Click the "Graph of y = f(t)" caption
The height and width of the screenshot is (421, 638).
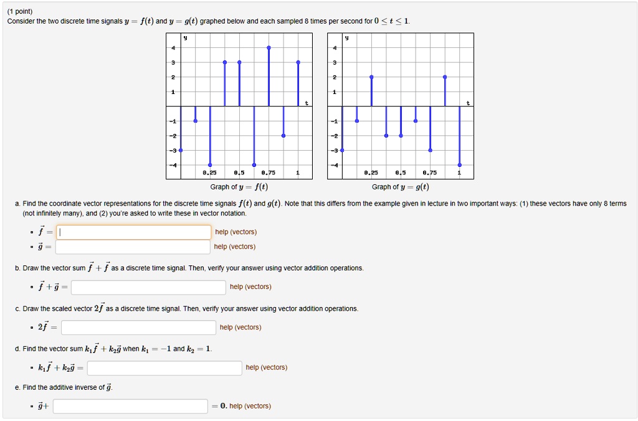[x=239, y=186]
